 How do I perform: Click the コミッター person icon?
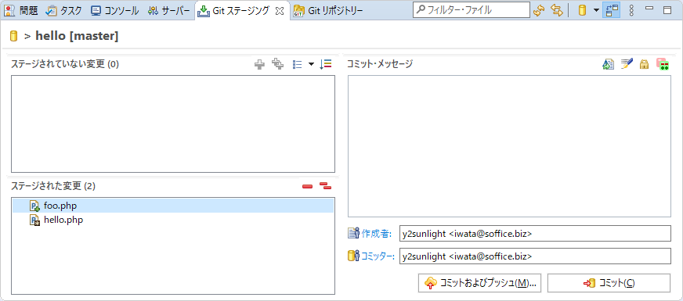click(353, 256)
